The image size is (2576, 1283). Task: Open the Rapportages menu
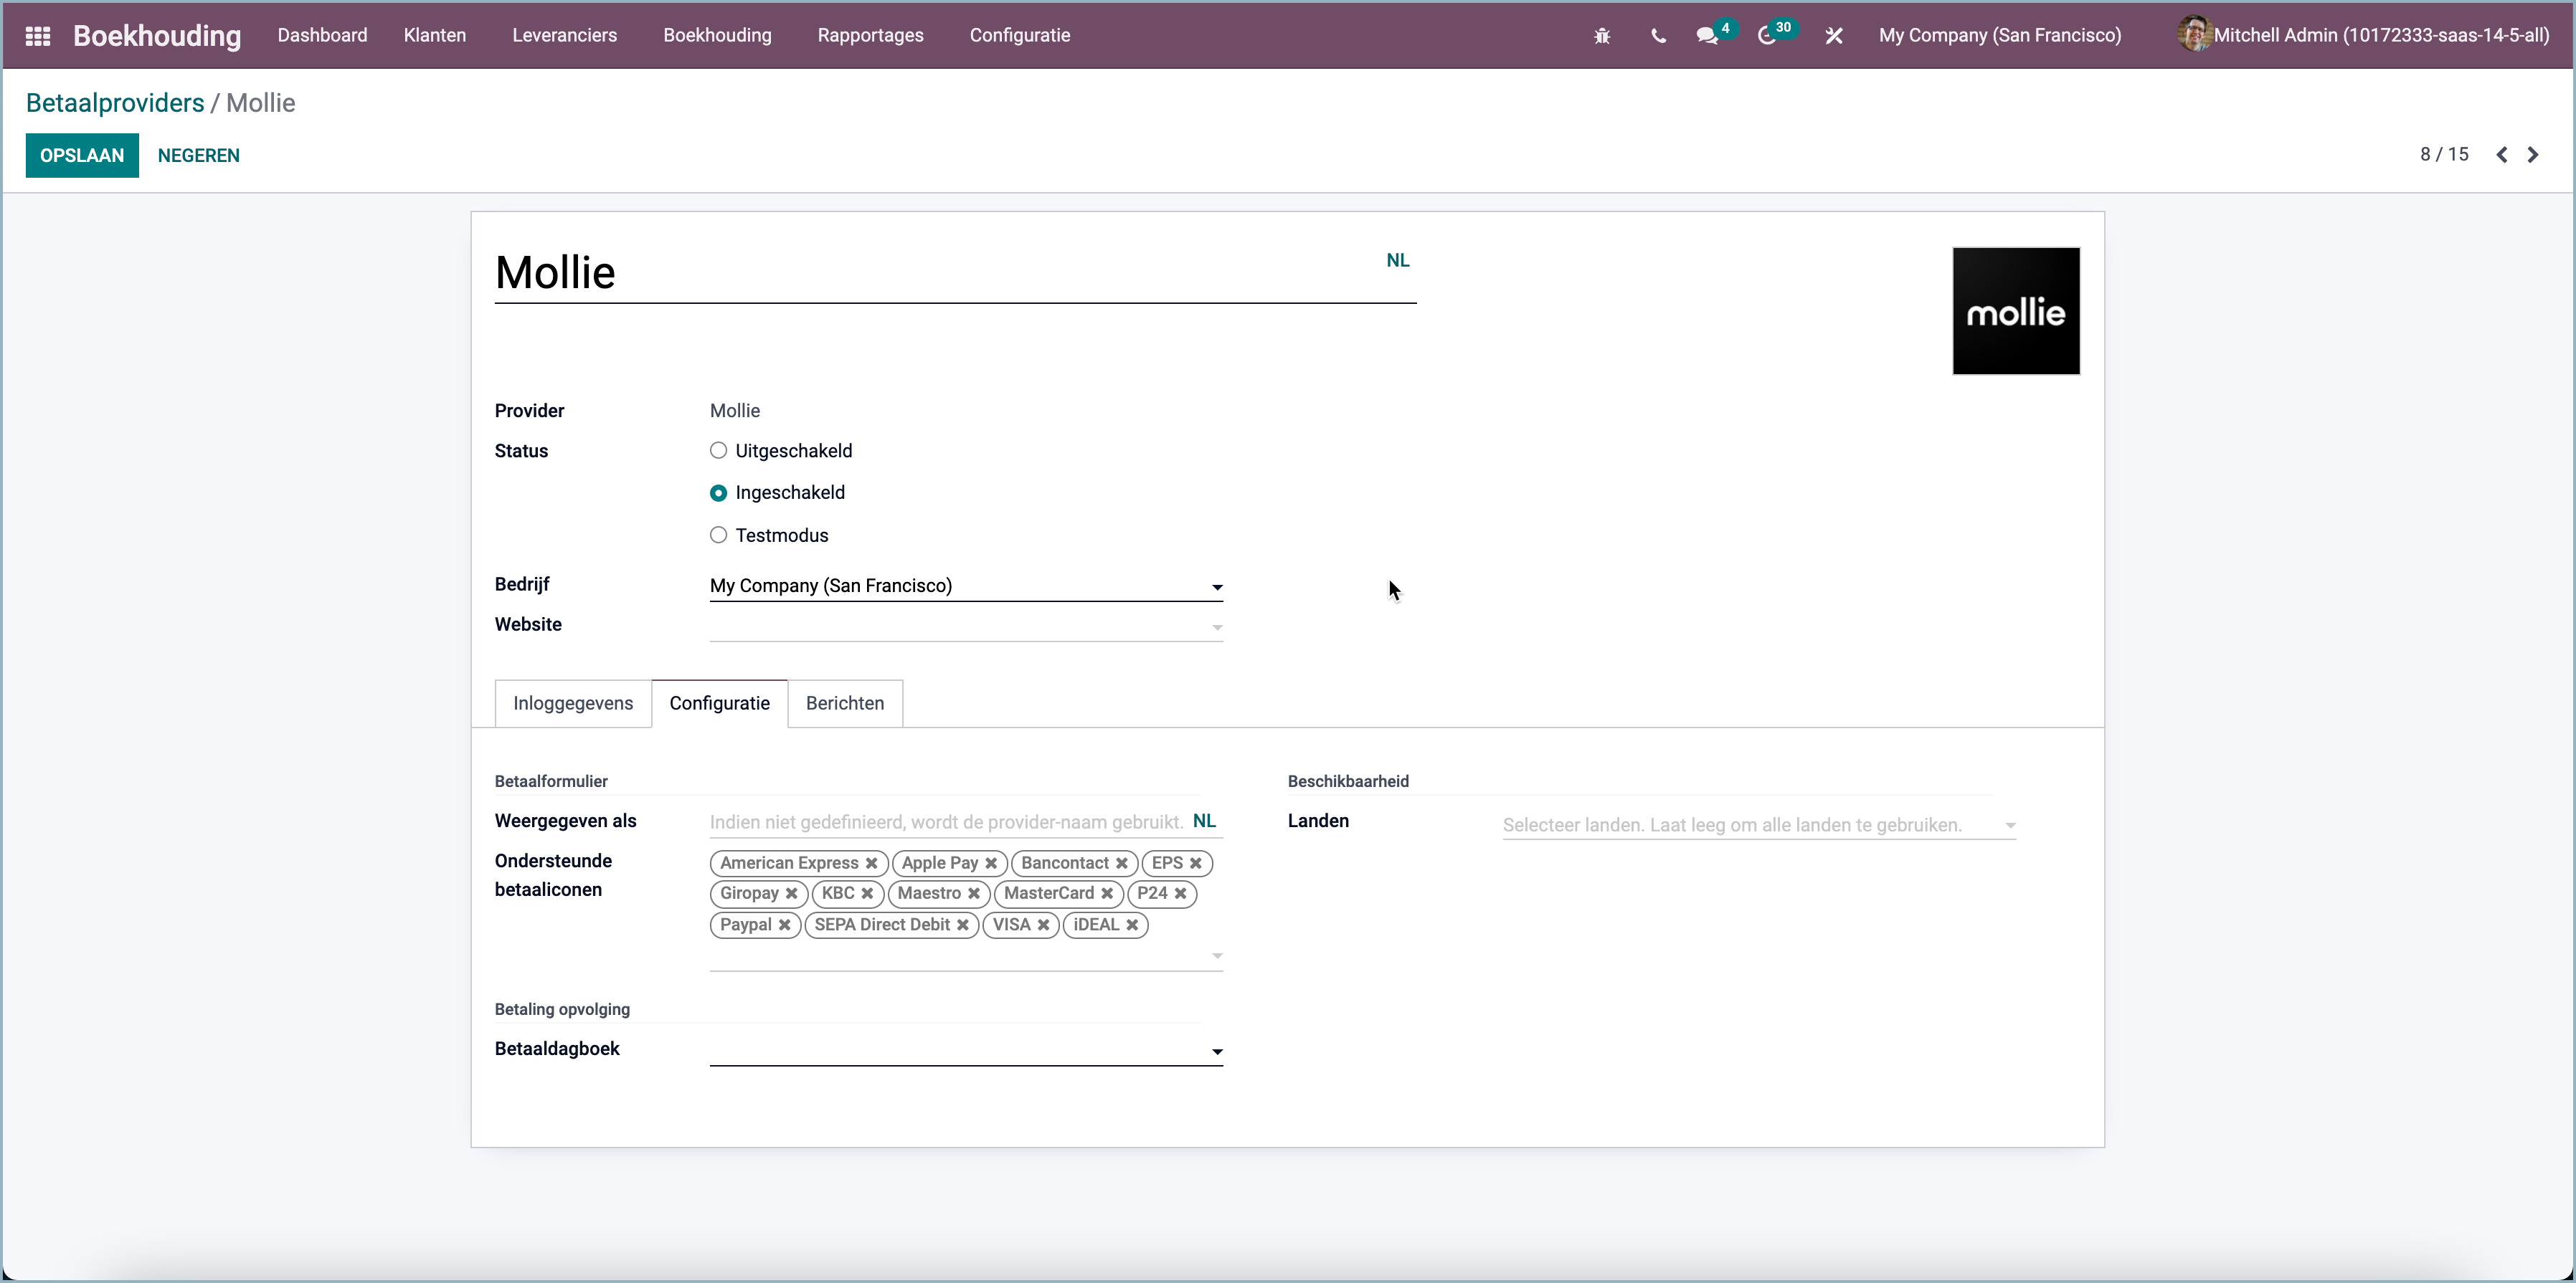pyautogui.click(x=870, y=36)
